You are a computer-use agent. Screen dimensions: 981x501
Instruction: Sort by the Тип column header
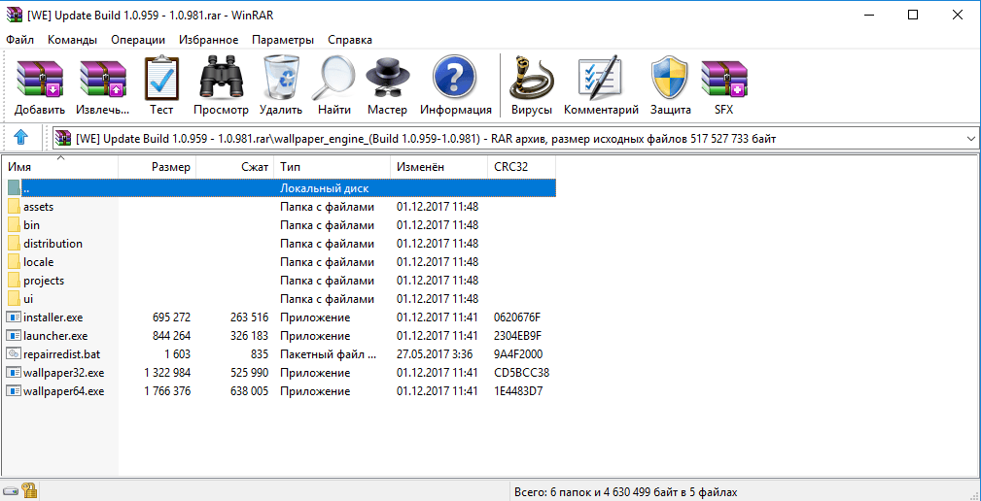[x=333, y=167]
